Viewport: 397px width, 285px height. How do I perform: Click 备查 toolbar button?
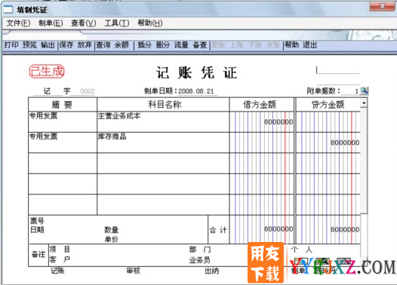point(200,45)
